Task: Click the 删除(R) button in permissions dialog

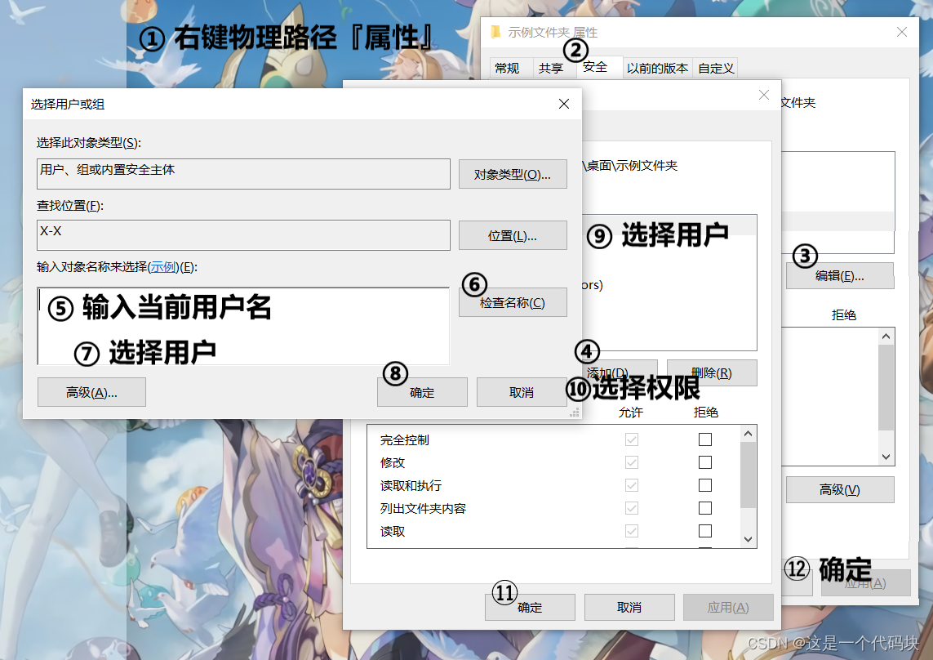Action: 712,373
